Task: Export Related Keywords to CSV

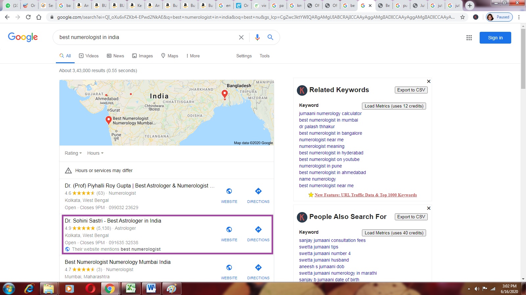Action: 411,90
